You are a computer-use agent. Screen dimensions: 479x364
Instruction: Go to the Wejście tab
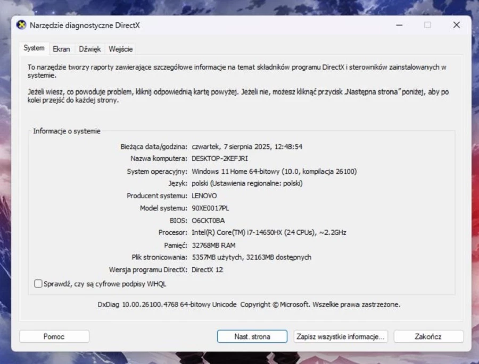coord(120,49)
